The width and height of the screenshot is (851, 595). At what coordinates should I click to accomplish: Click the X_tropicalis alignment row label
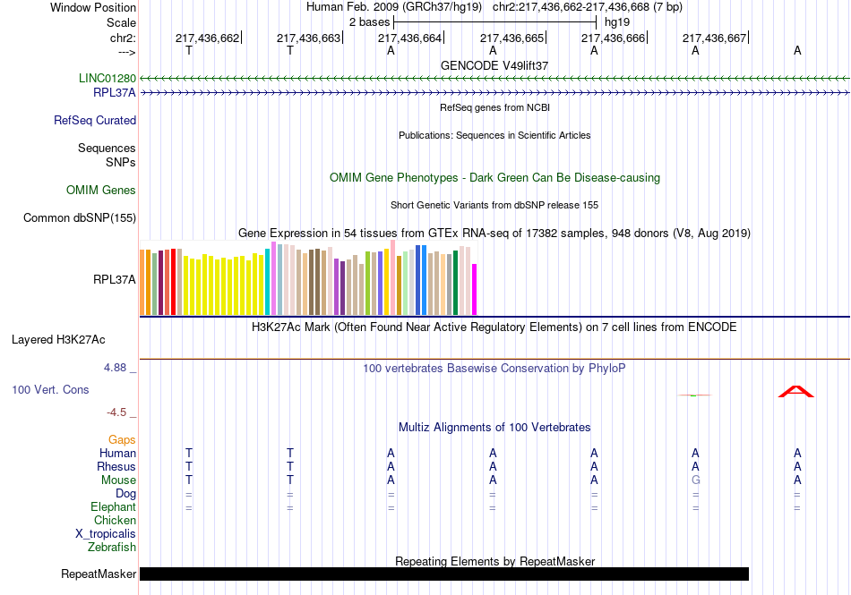point(106,534)
